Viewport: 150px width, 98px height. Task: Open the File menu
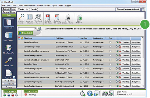3,6
